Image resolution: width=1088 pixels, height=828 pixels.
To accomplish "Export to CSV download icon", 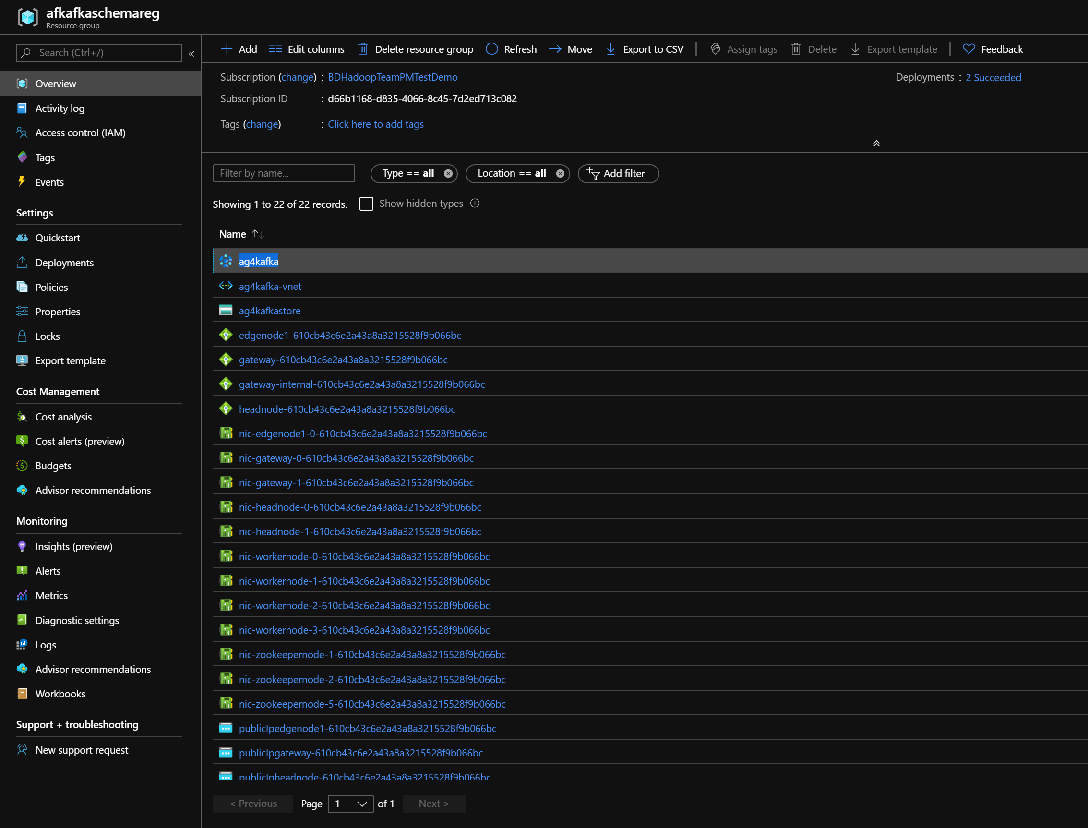I will coord(610,49).
